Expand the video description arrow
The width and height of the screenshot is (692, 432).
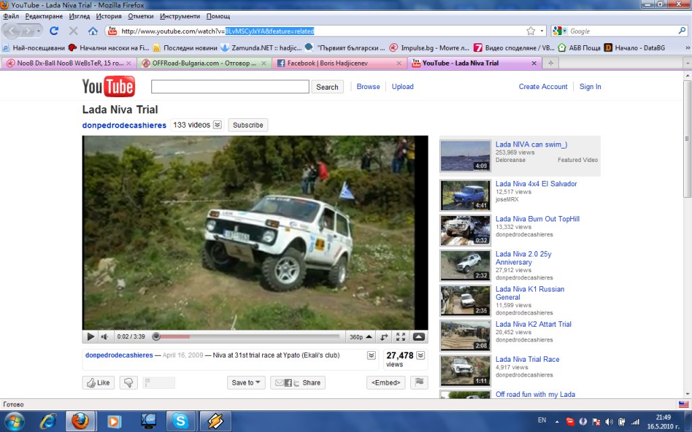371,355
